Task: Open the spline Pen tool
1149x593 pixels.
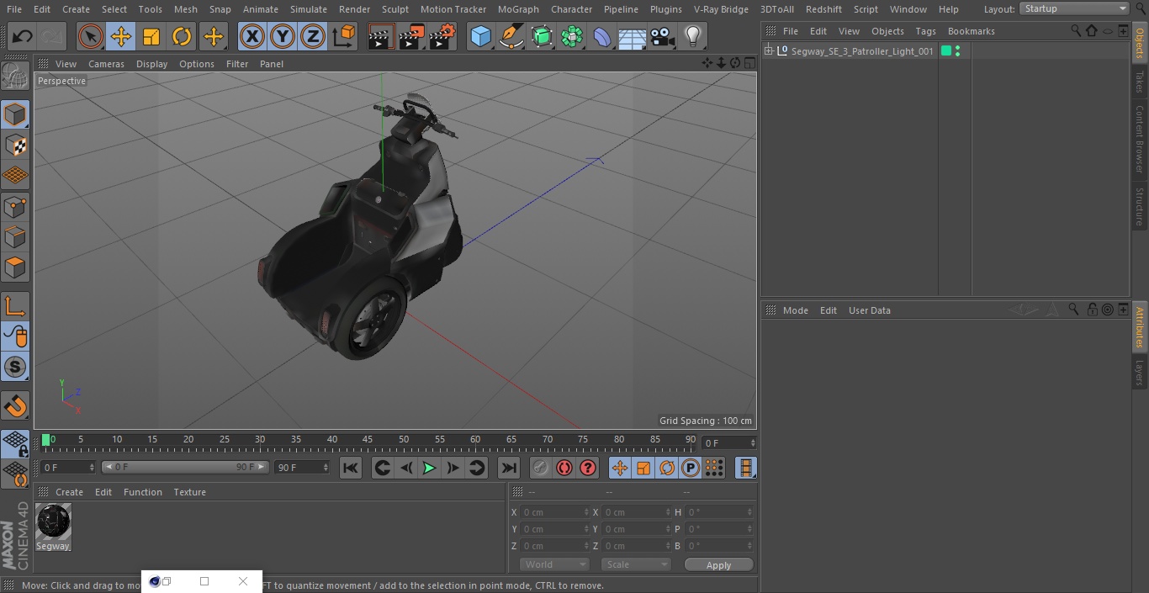Action: [511, 36]
